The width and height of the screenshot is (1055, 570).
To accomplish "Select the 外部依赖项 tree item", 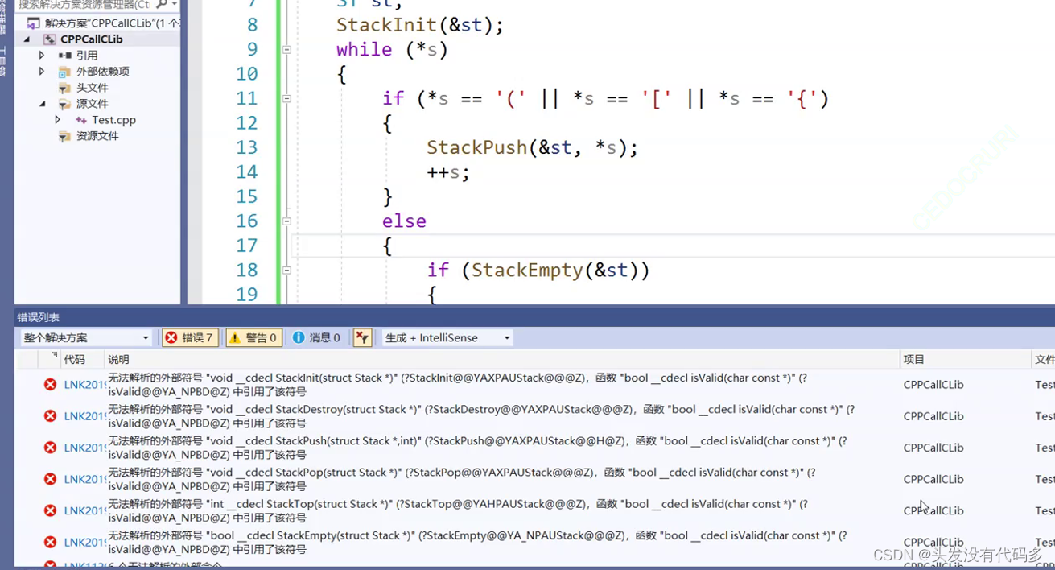I will click(102, 72).
